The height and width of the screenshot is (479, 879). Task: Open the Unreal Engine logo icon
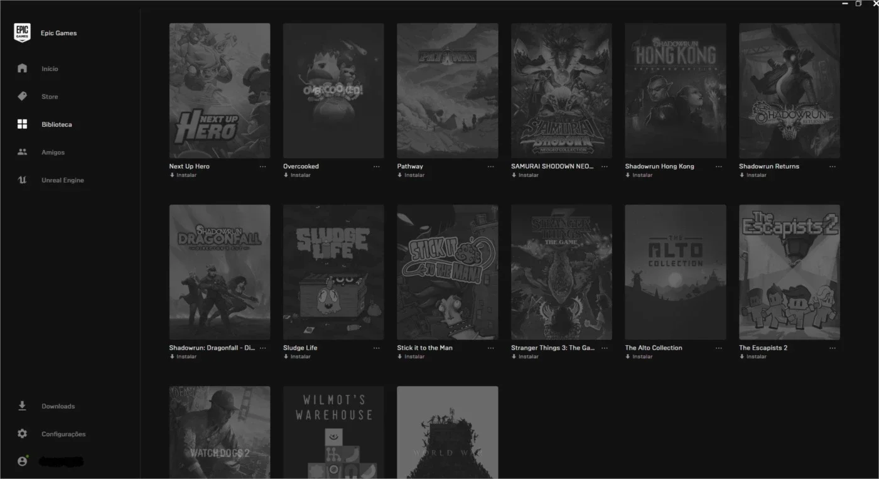pyautogui.click(x=22, y=180)
